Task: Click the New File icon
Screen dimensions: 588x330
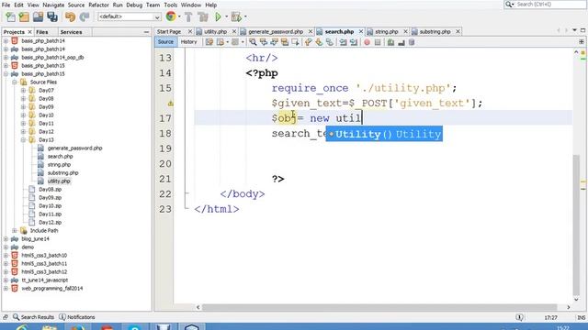Action: tap(10, 16)
